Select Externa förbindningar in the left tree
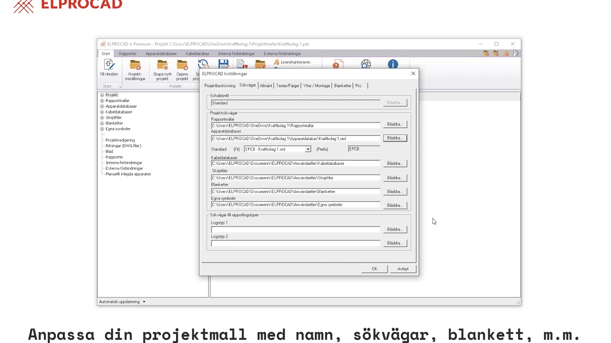 (x=124, y=168)
